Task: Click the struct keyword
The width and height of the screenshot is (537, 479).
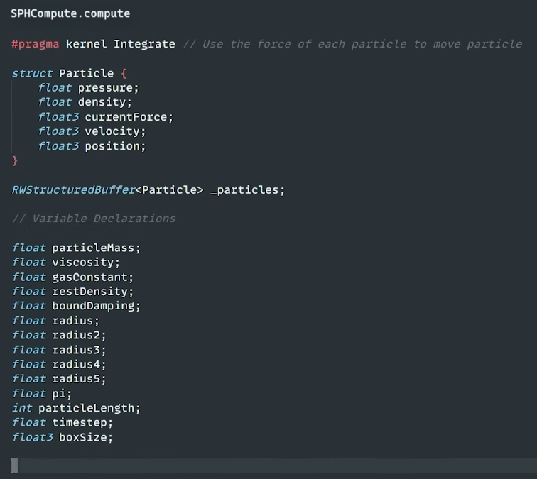Action: point(32,73)
